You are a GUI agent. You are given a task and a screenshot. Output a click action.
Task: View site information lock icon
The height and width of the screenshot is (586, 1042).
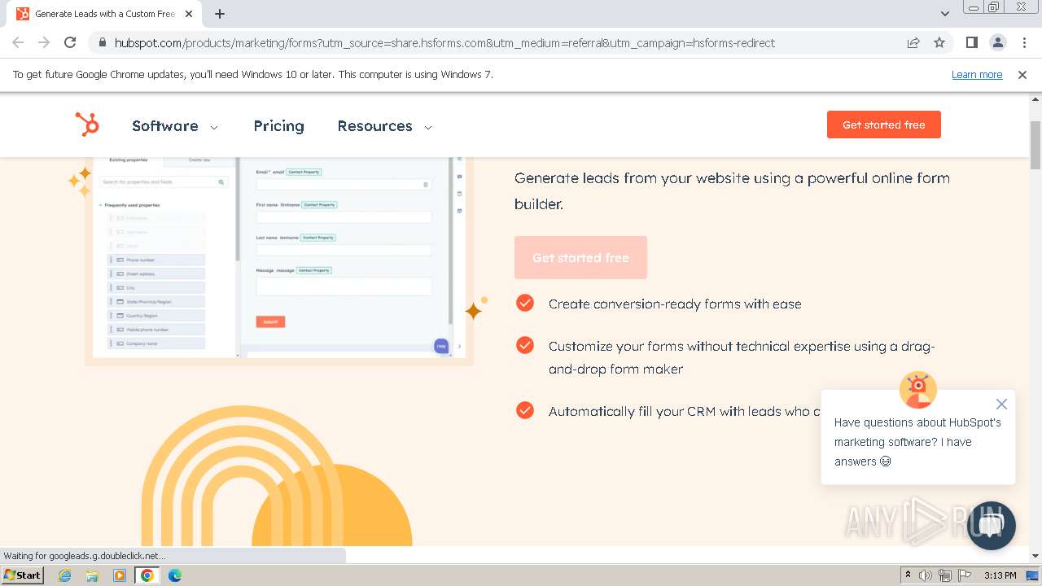point(102,42)
